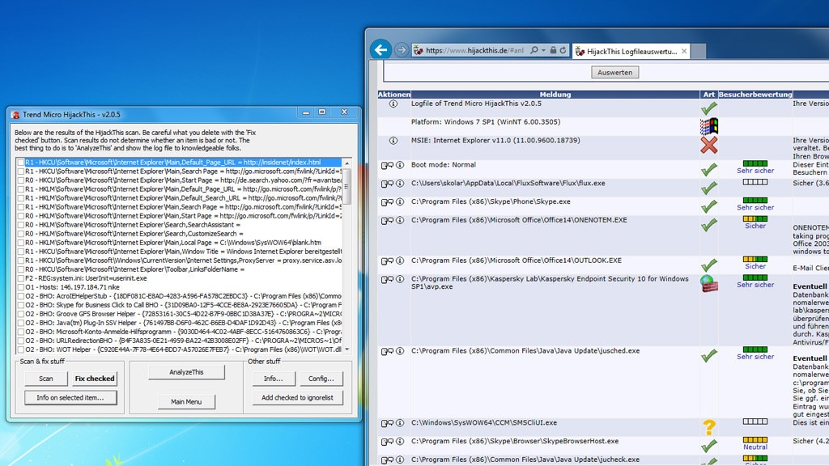The height and width of the screenshot is (466, 829).
Task: Check the HKLM Local Page blank.htm entry
Action: (x=20, y=243)
